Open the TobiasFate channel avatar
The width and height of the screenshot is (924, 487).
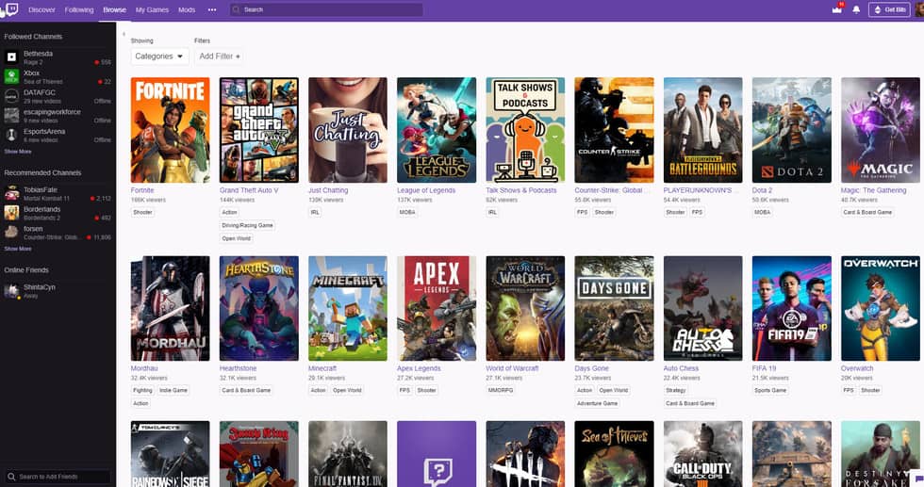[11, 193]
